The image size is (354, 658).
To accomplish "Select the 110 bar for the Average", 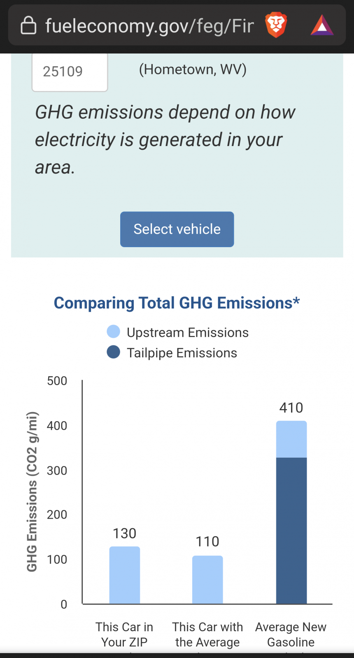I will [x=207, y=579].
